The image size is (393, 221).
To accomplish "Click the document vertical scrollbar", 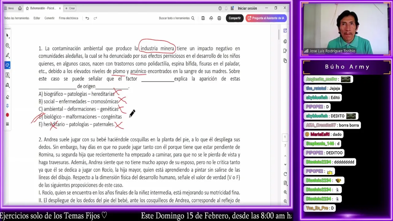I will pos(279,34).
